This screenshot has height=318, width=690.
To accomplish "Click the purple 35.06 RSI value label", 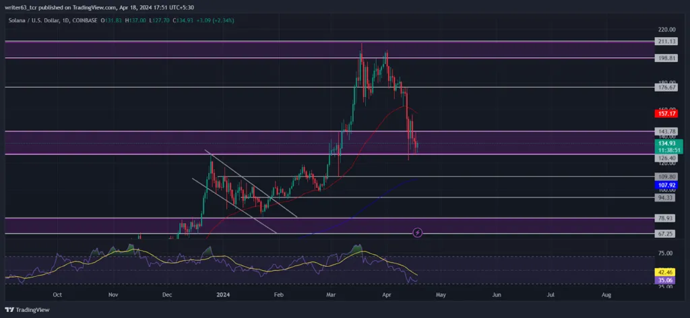I will pos(664,280).
